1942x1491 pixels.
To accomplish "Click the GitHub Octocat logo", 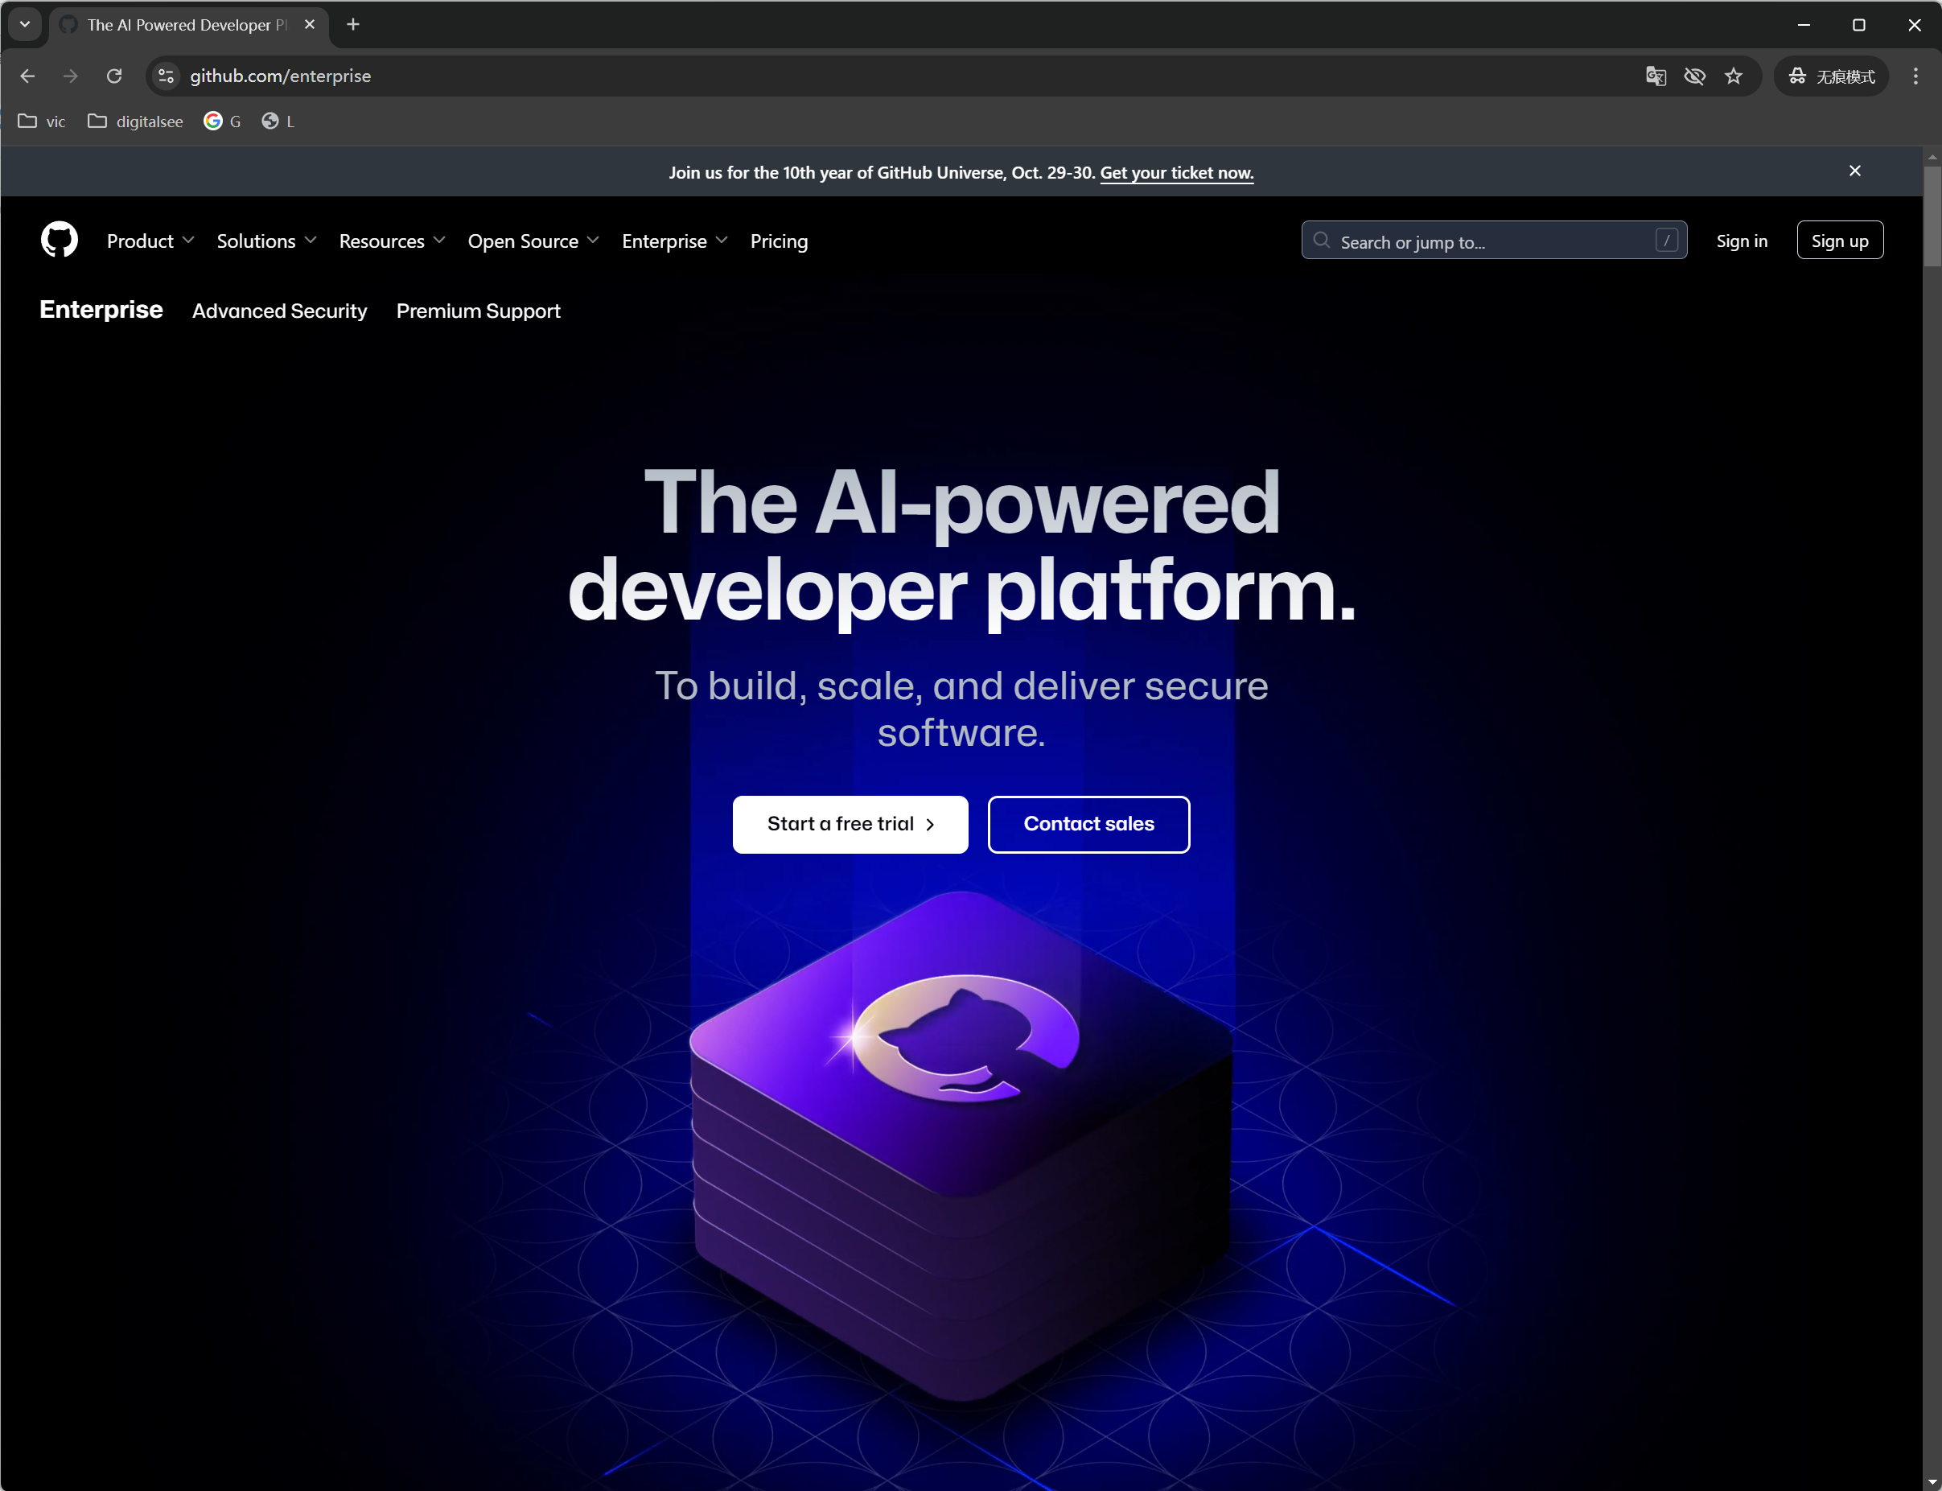I will [x=60, y=240].
